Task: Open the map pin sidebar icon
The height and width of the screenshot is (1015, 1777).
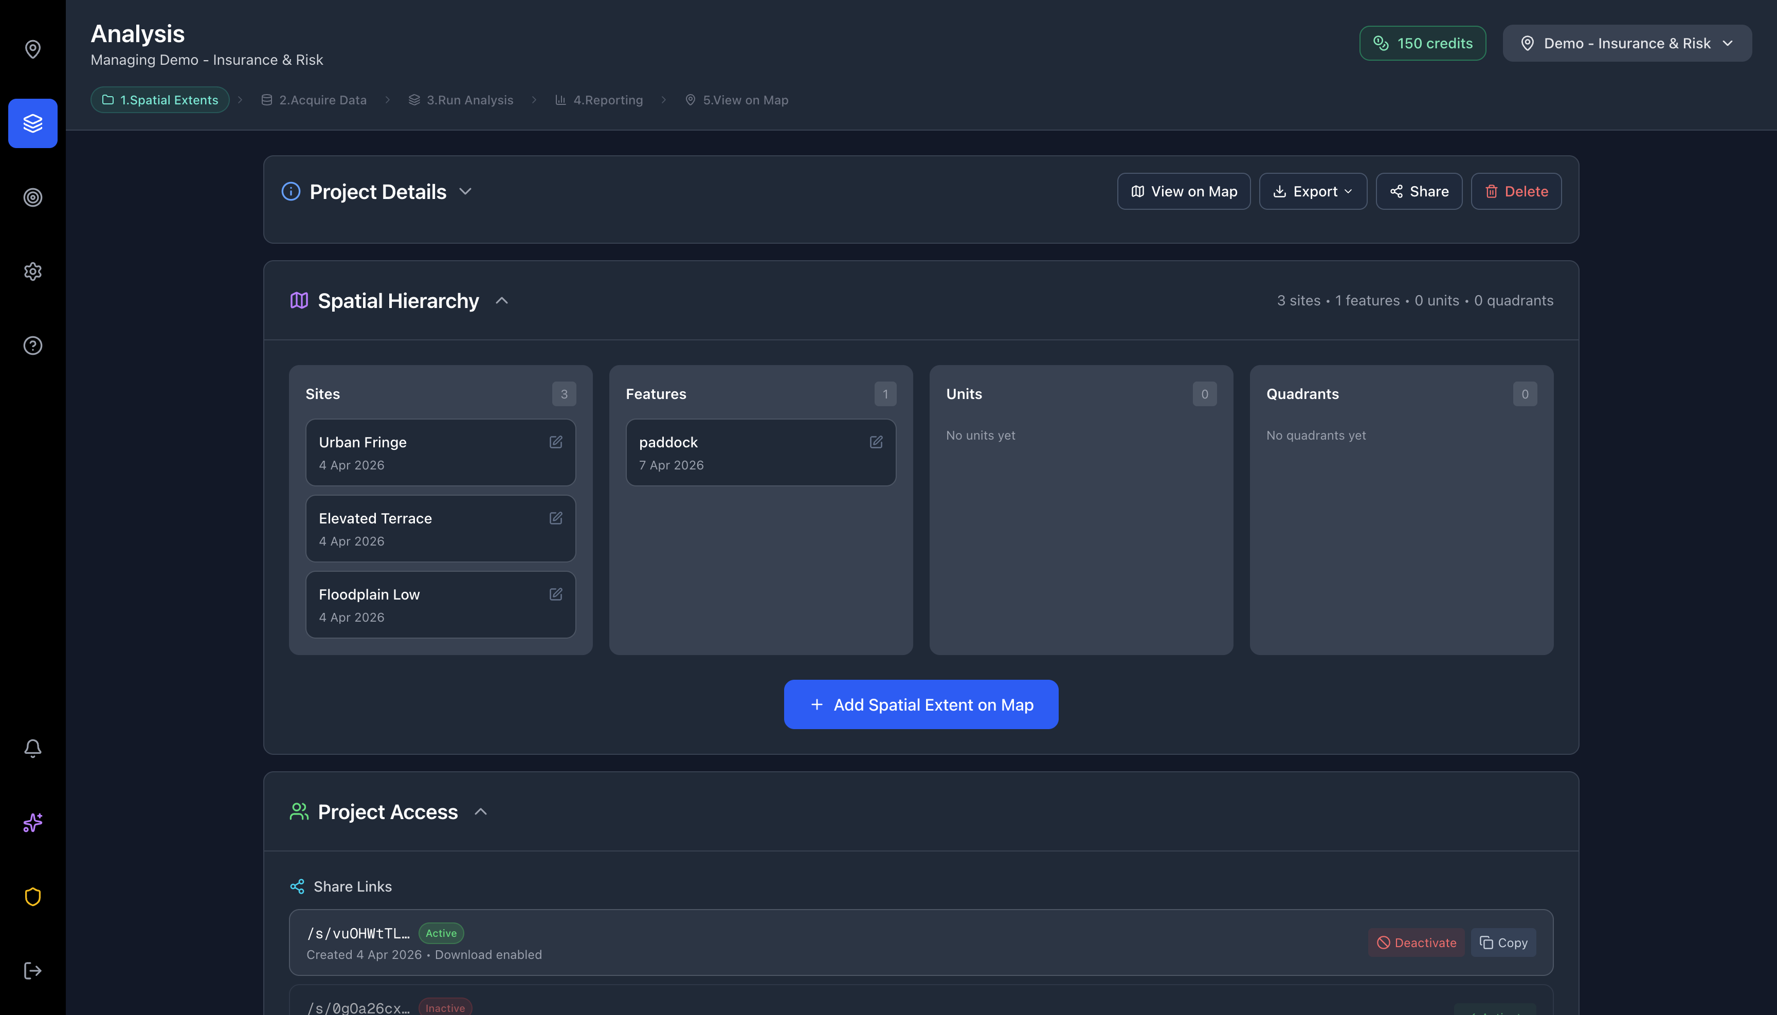Action: (x=33, y=49)
